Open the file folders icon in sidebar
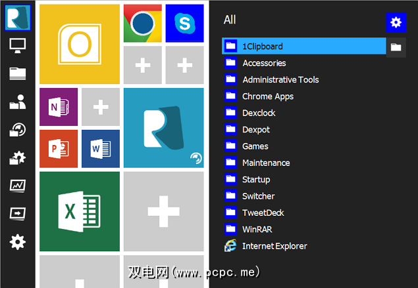This screenshot has height=288, width=418. pos(18,73)
